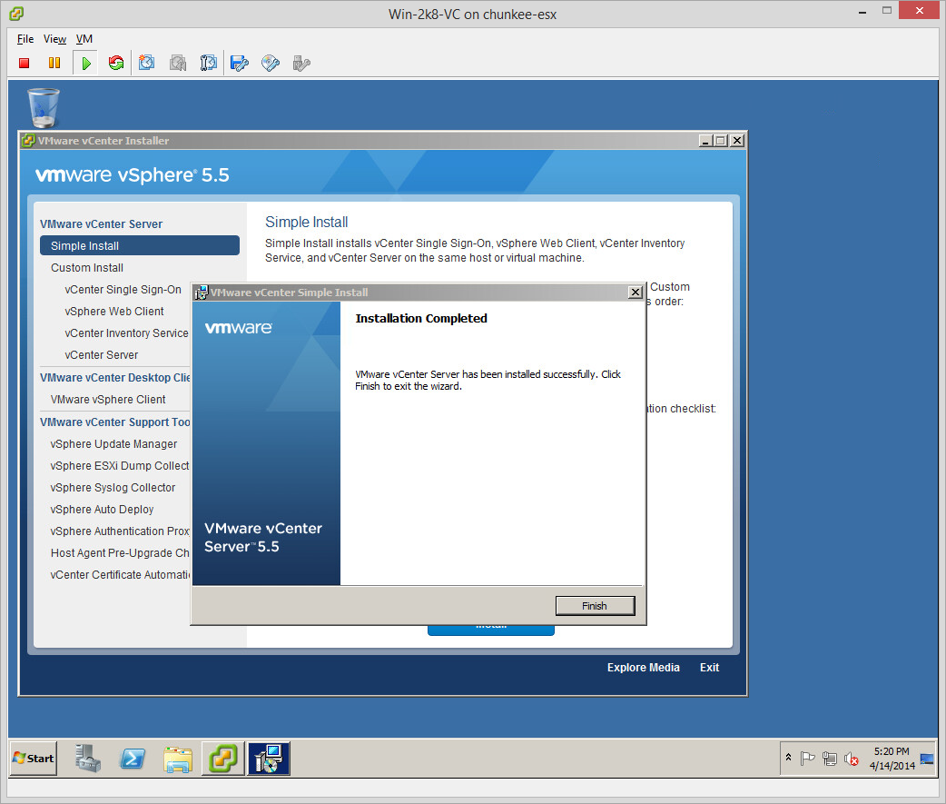The height and width of the screenshot is (804, 946).
Task: Open the VM menu
Action: (84, 39)
